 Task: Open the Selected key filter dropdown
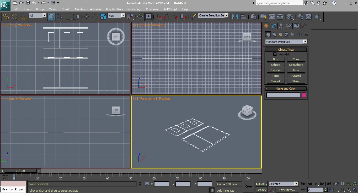(x=284, y=184)
